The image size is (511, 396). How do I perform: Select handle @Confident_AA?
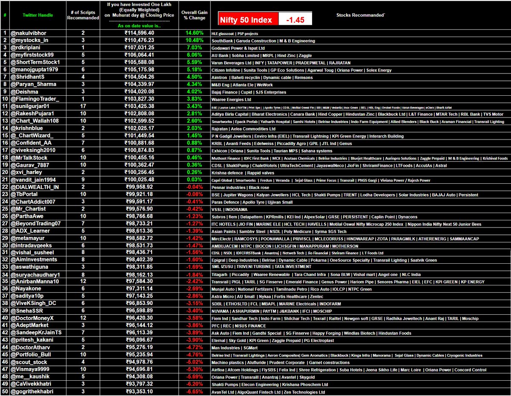(32, 143)
